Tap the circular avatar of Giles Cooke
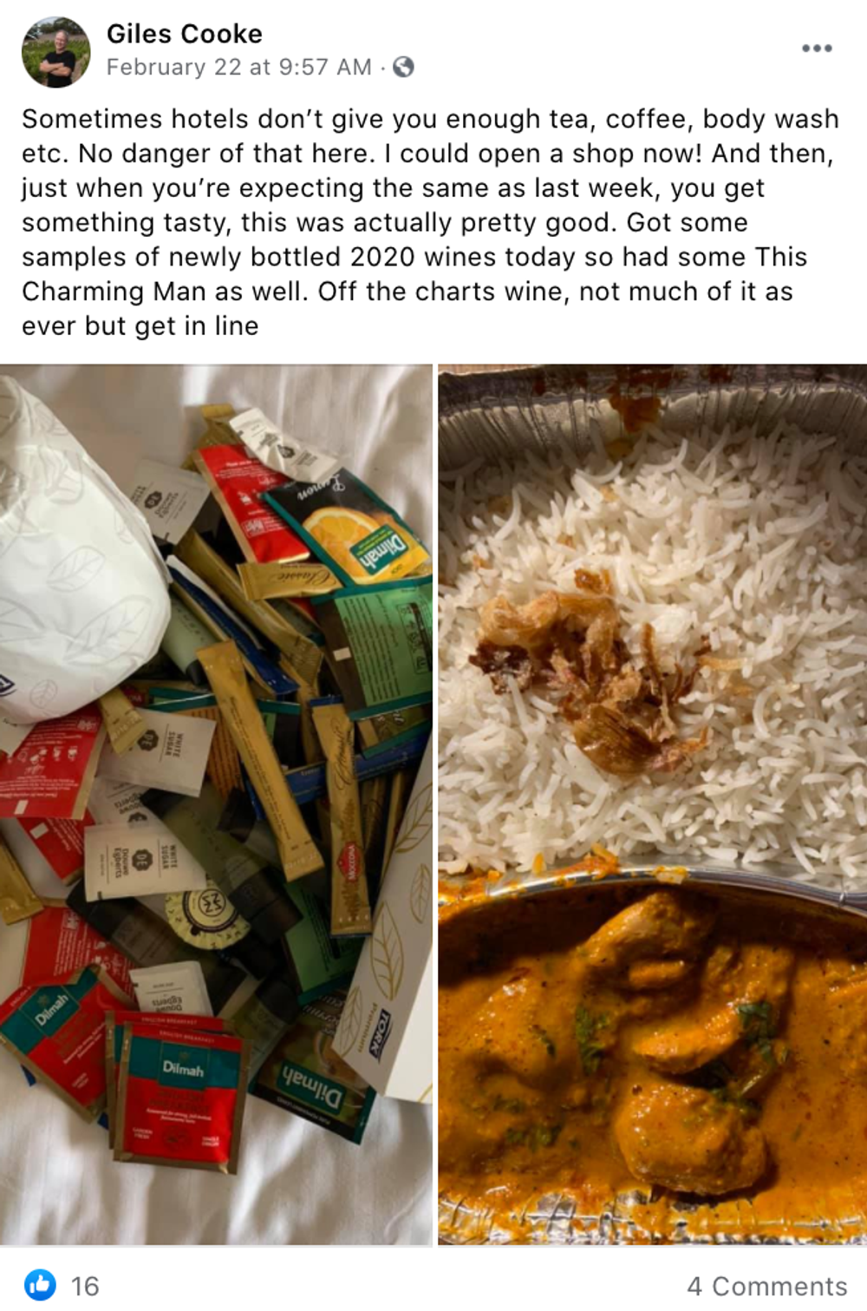This screenshot has width=867, height=1311. pyautogui.click(x=55, y=52)
